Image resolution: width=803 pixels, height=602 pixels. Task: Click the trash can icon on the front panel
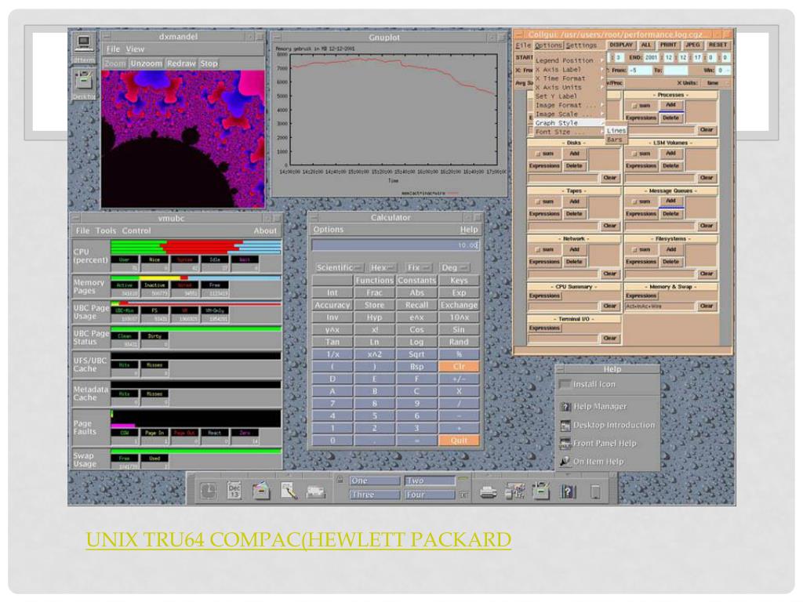[x=595, y=492]
